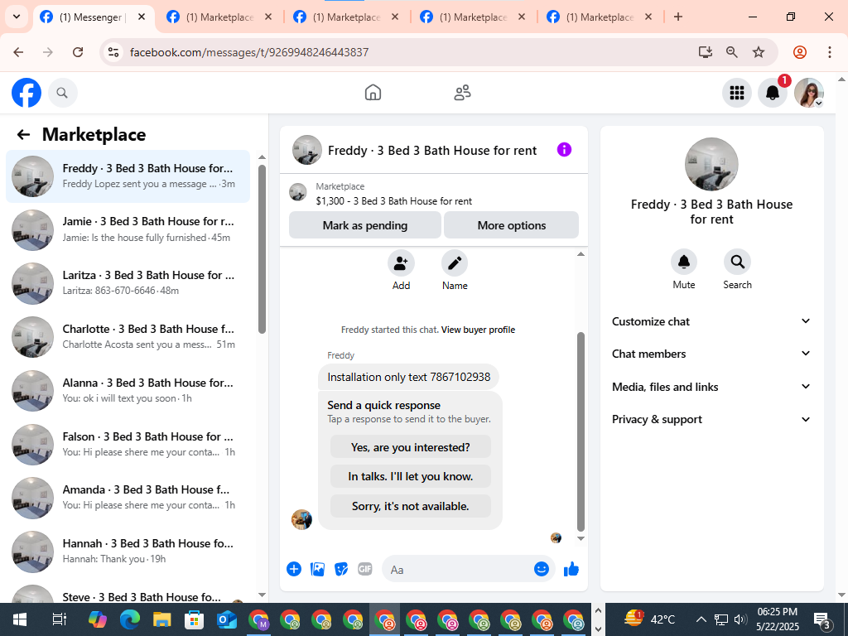Open Task View on the taskbar
This screenshot has width=848, height=636.
pyautogui.click(x=59, y=619)
